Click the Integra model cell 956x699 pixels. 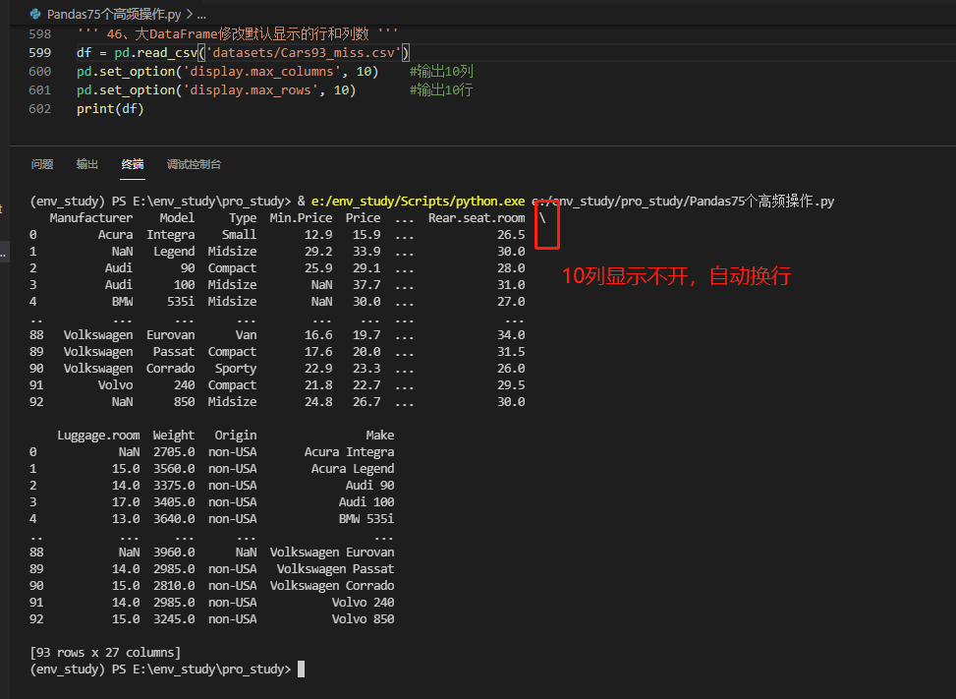170,235
